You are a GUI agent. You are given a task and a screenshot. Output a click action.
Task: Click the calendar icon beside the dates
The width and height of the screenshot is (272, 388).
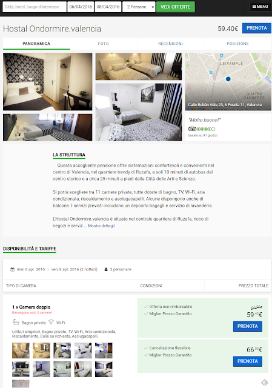12,269
